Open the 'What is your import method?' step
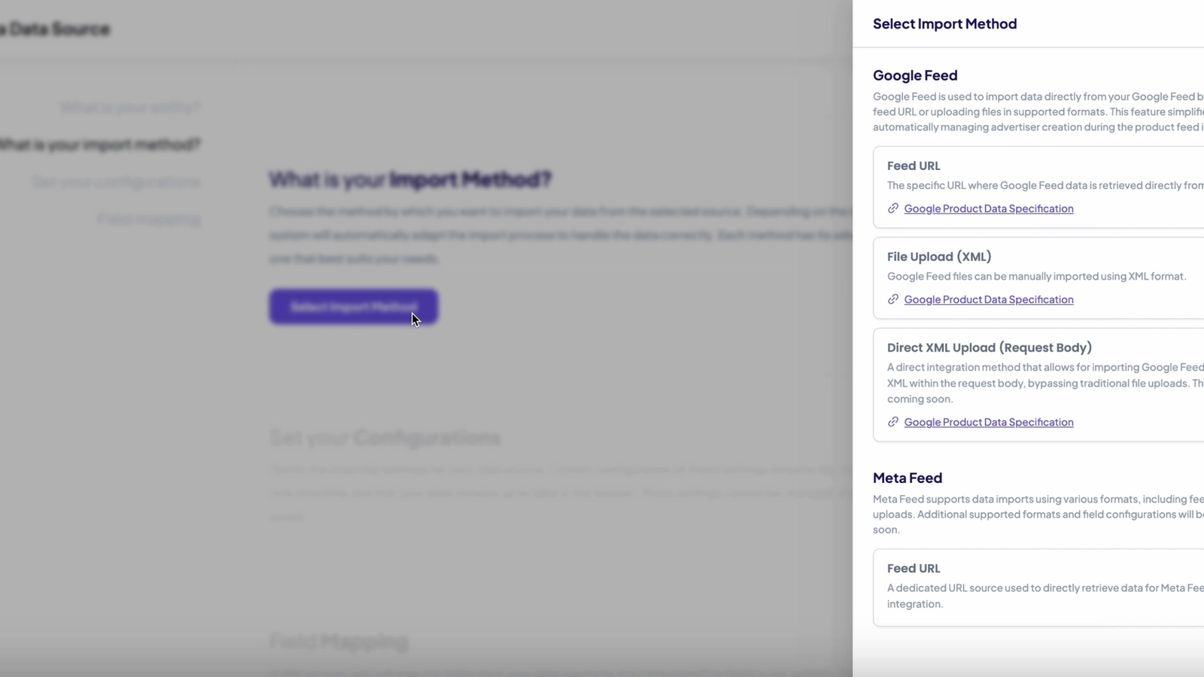Screen dimensions: 1204x677 100,144
